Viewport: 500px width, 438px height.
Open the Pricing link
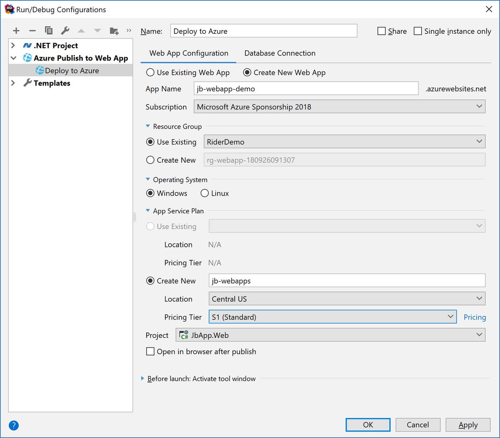pyautogui.click(x=475, y=317)
